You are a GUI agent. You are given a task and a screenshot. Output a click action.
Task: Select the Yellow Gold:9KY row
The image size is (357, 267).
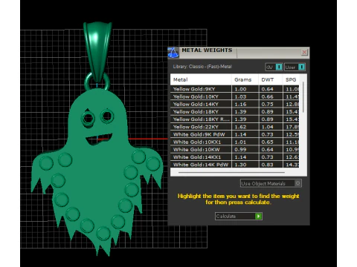point(234,89)
